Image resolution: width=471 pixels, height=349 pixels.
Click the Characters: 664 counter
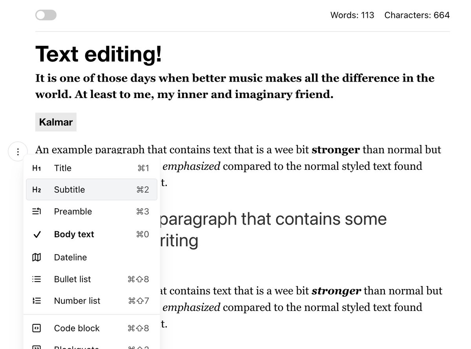coord(417,15)
